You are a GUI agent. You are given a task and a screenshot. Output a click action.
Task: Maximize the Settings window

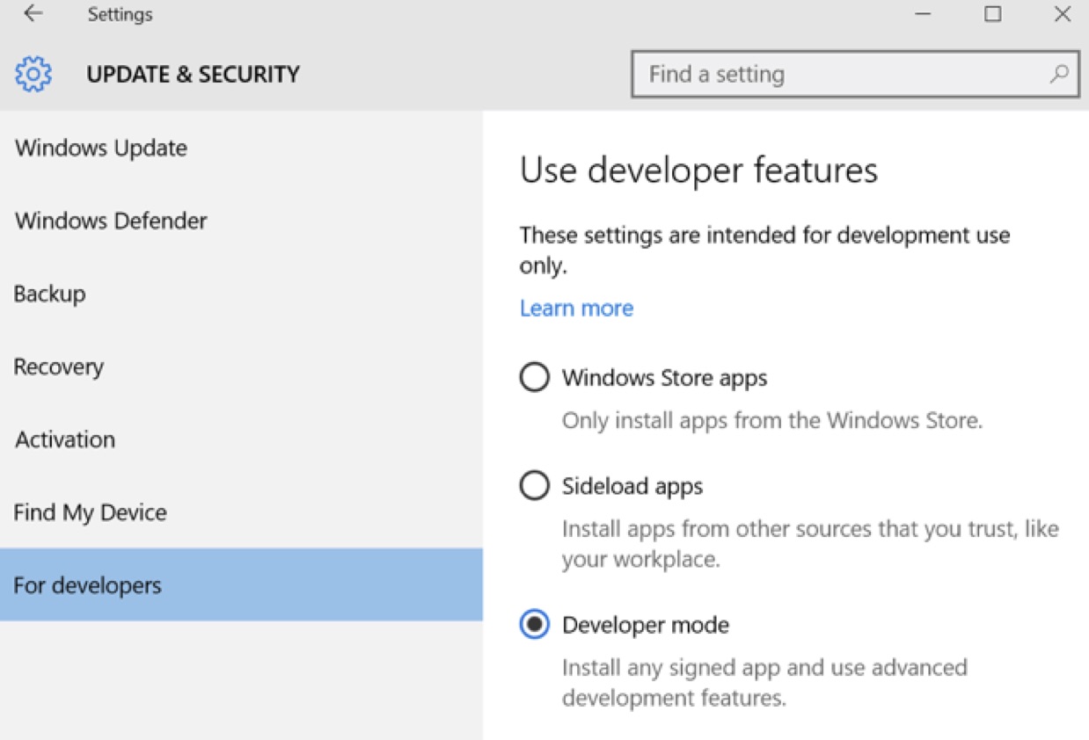click(993, 14)
